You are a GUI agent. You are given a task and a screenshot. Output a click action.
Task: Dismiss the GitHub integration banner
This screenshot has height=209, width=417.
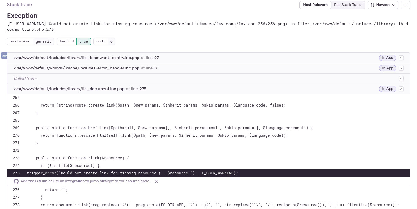pos(156,181)
